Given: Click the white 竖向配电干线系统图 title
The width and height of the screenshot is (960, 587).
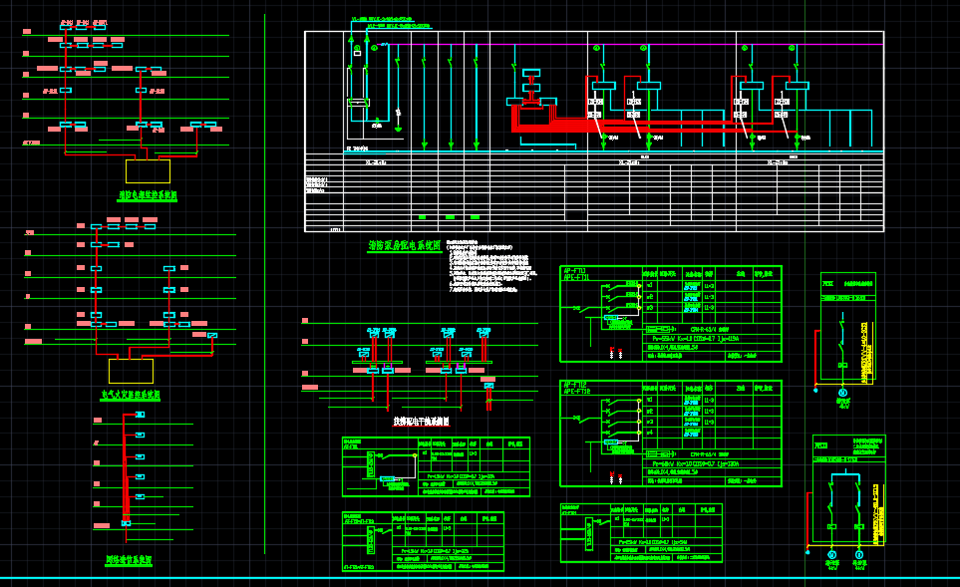Looking at the screenshot, I should 421,422.
